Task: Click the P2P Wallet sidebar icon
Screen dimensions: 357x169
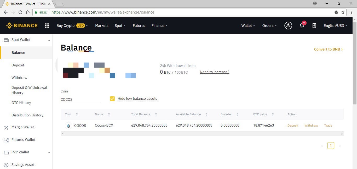Action: (x=6, y=152)
